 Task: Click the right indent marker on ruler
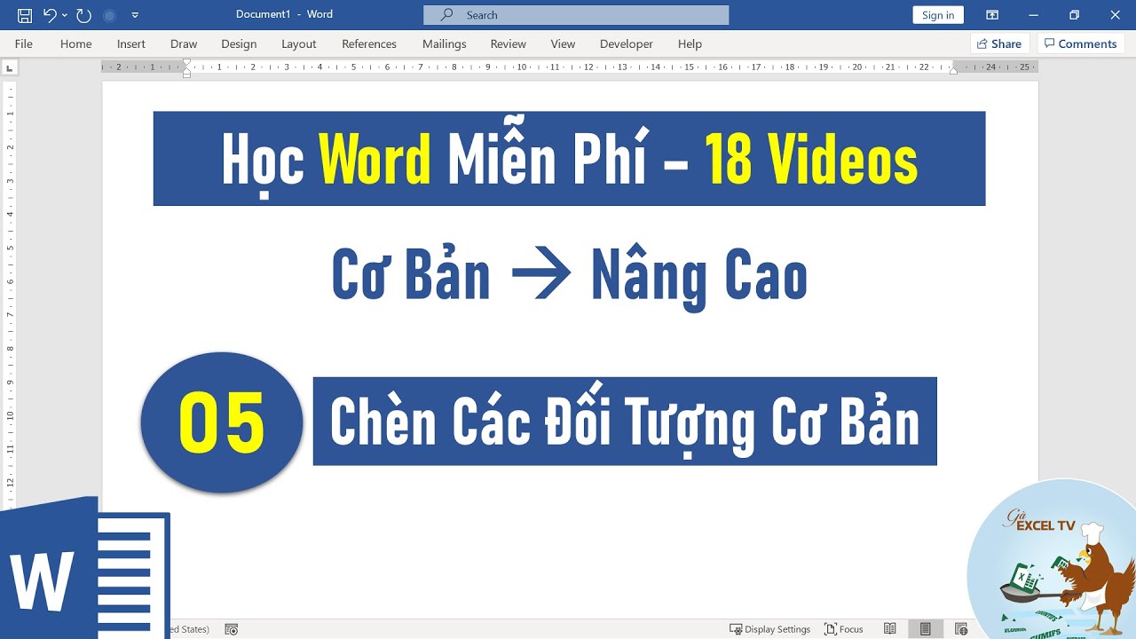[x=953, y=71]
